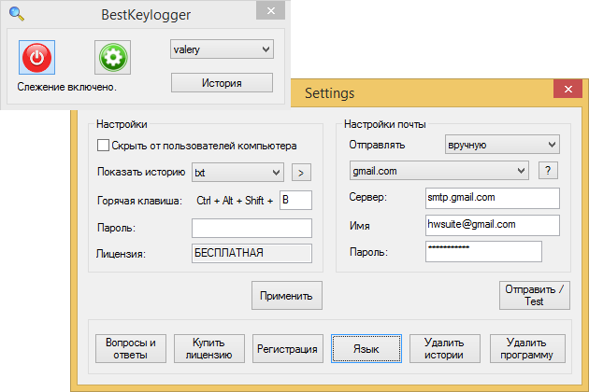Click the Отправить / Test button

click(534, 296)
